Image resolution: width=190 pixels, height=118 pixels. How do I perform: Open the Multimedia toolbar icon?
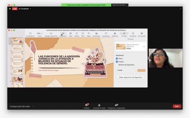tap(97, 33)
